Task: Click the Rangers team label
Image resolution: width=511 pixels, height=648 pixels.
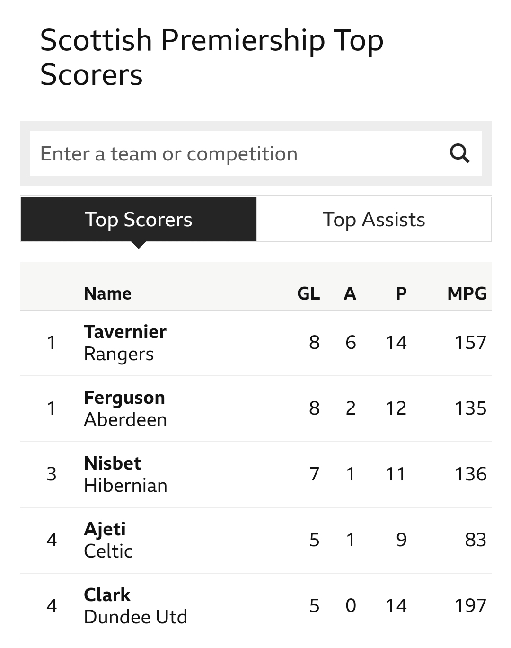Action: point(119,355)
